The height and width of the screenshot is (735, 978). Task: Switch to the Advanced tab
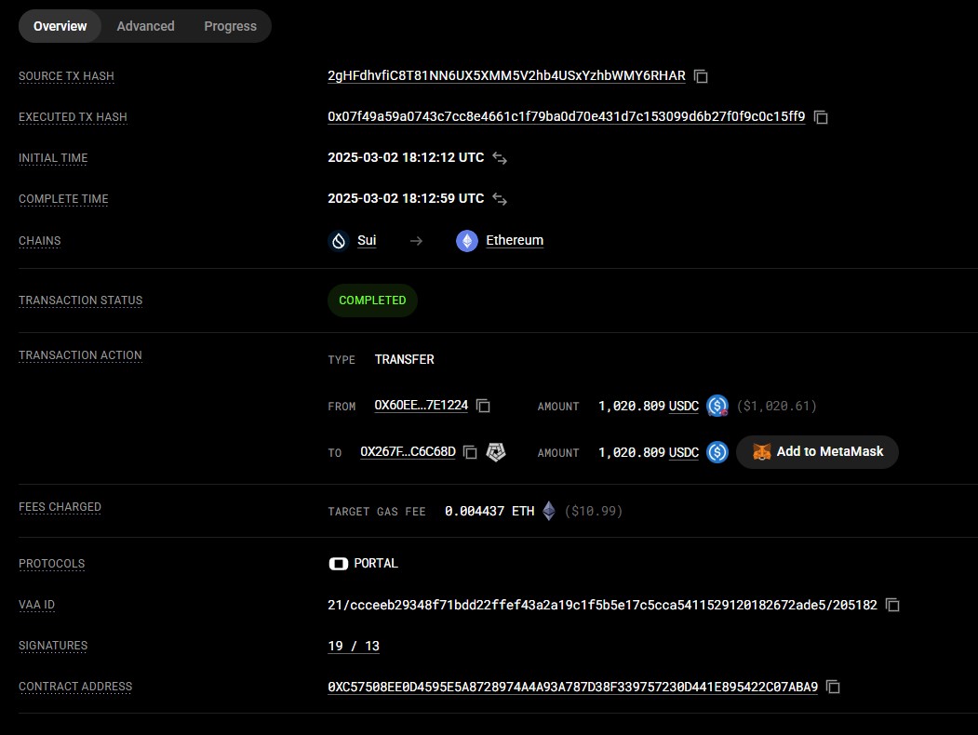(145, 26)
